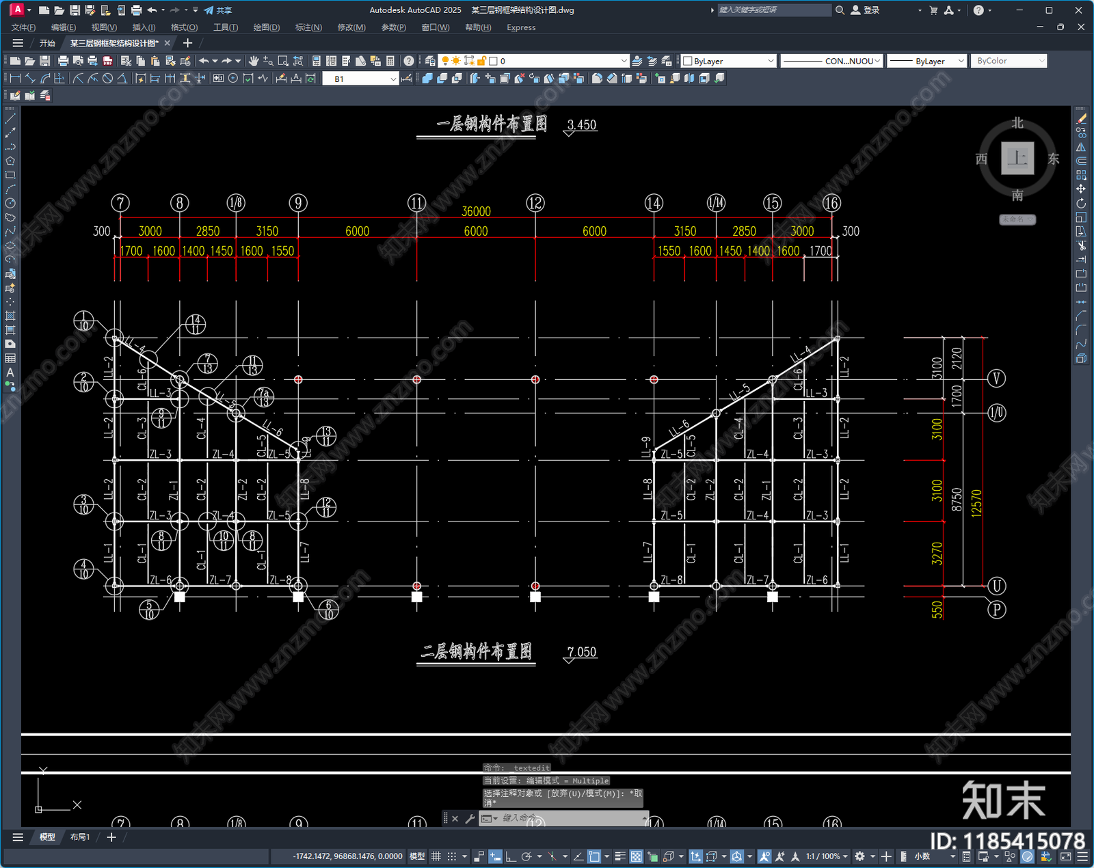Click the Pan hand tool icon
The width and height of the screenshot is (1094, 868).
click(254, 61)
